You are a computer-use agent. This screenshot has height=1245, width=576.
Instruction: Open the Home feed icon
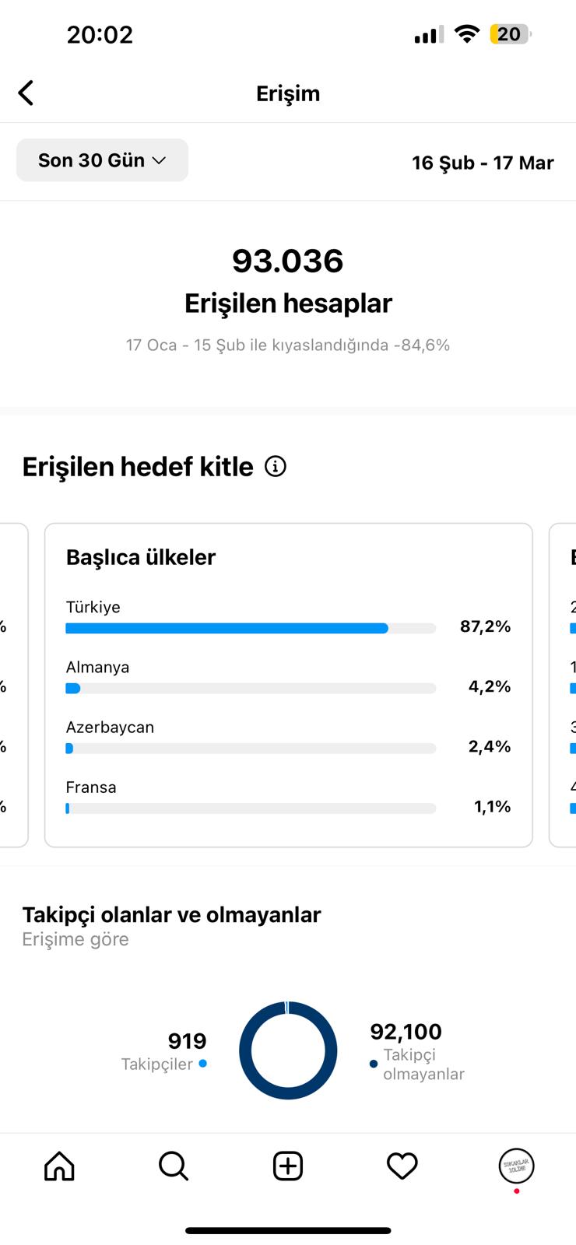[59, 1166]
